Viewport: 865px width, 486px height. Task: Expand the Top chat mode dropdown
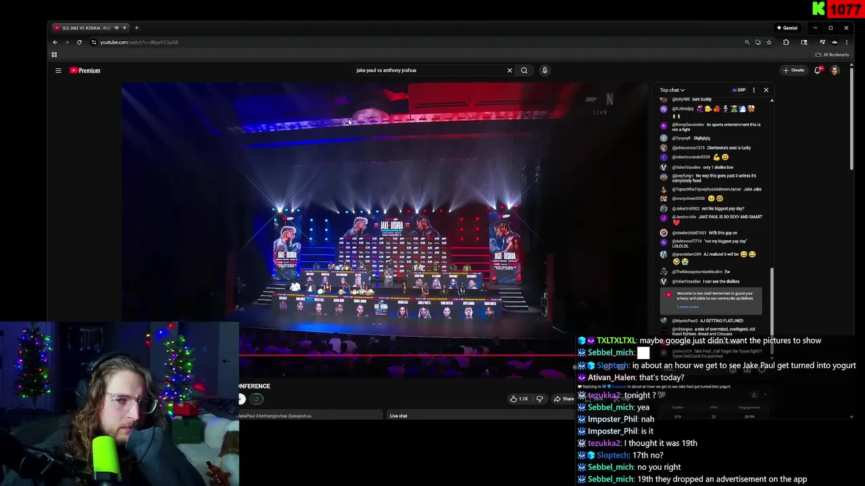672,90
